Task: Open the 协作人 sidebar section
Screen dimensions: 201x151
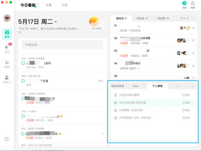Action: [x=7, y=79]
